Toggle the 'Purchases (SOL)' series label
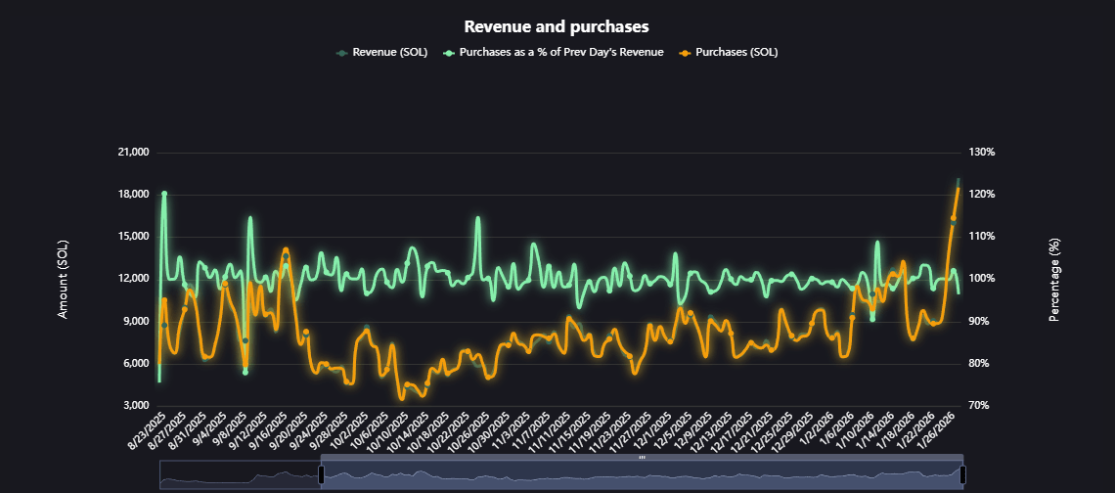The height and width of the screenshot is (493, 1115). pyautogui.click(x=736, y=52)
